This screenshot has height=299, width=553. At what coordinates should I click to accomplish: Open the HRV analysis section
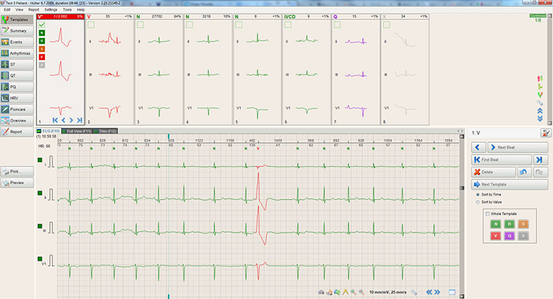pos(17,98)
